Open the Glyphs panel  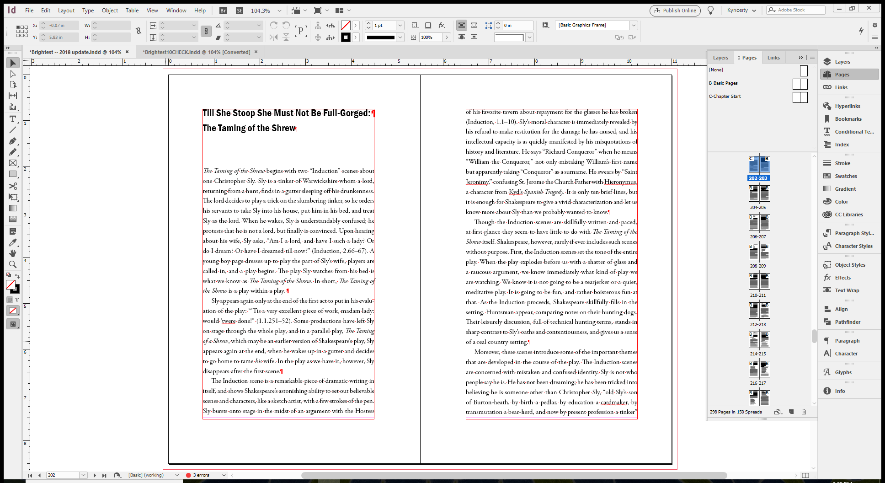pyautogui.click(x=849, y=372)
